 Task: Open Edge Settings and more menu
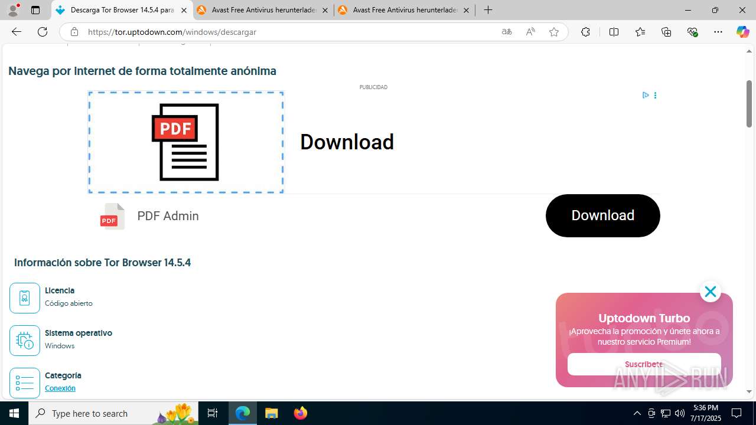[x=718, y=32]
